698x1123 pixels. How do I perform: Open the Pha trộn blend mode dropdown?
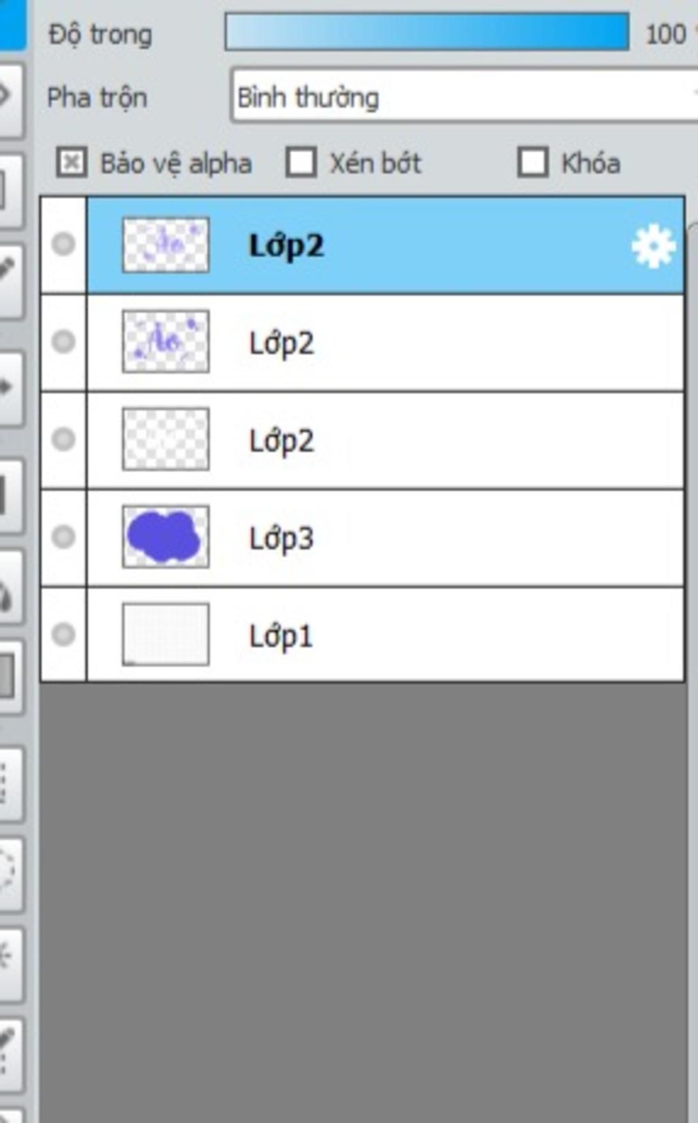(465, 96)
